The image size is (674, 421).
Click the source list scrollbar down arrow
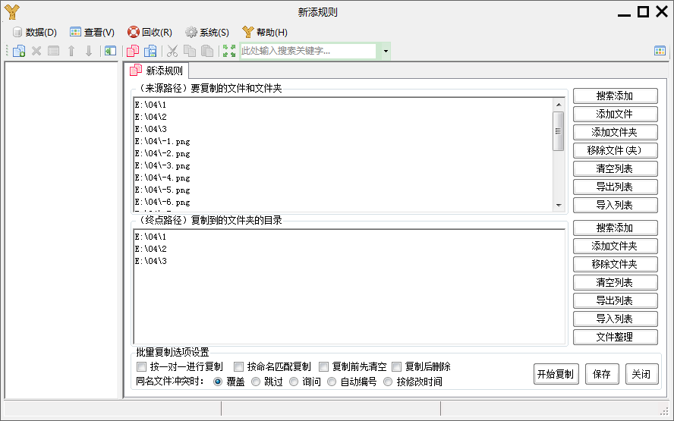tap(559, 206)
